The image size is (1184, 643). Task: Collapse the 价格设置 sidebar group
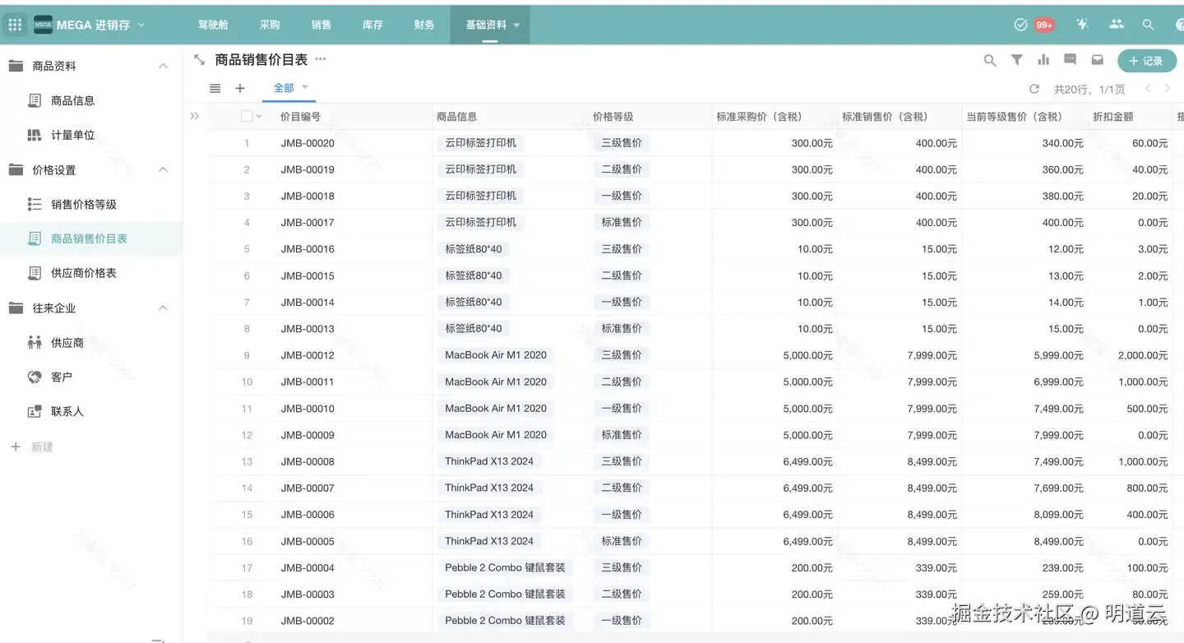pos(163,169)
